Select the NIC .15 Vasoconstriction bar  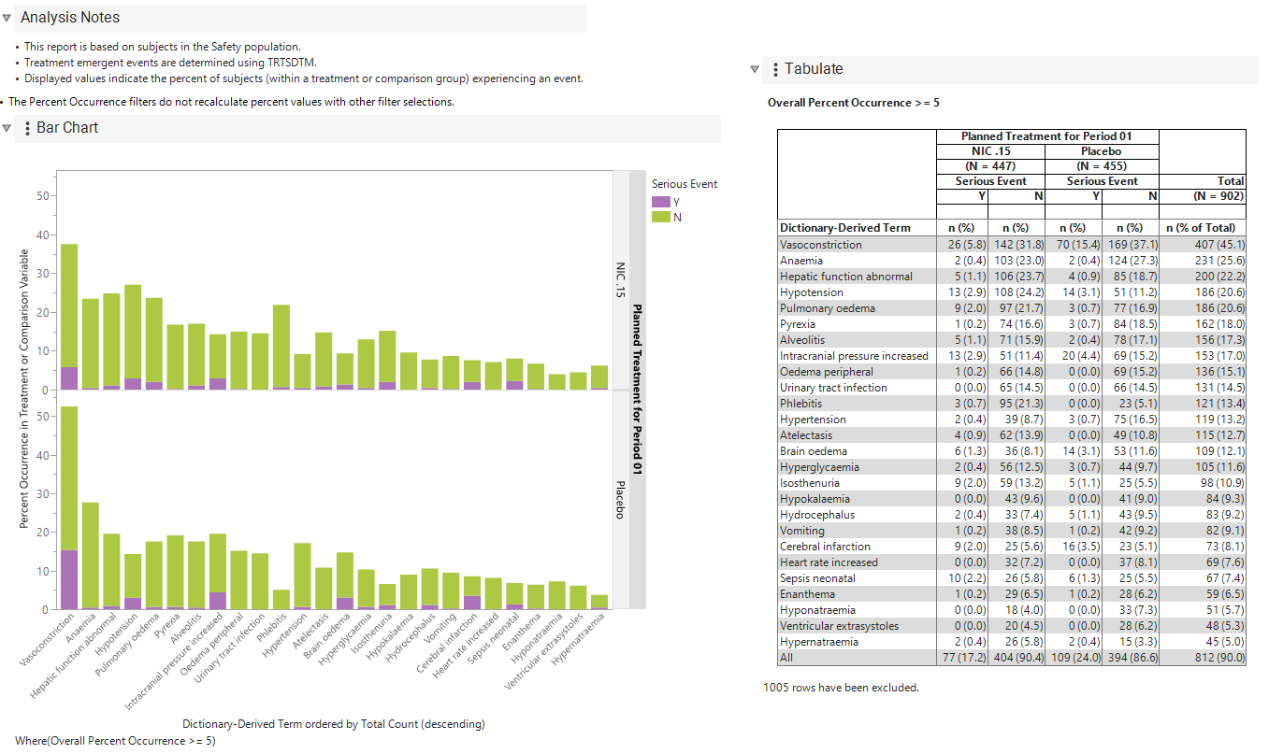coord(69,317)
